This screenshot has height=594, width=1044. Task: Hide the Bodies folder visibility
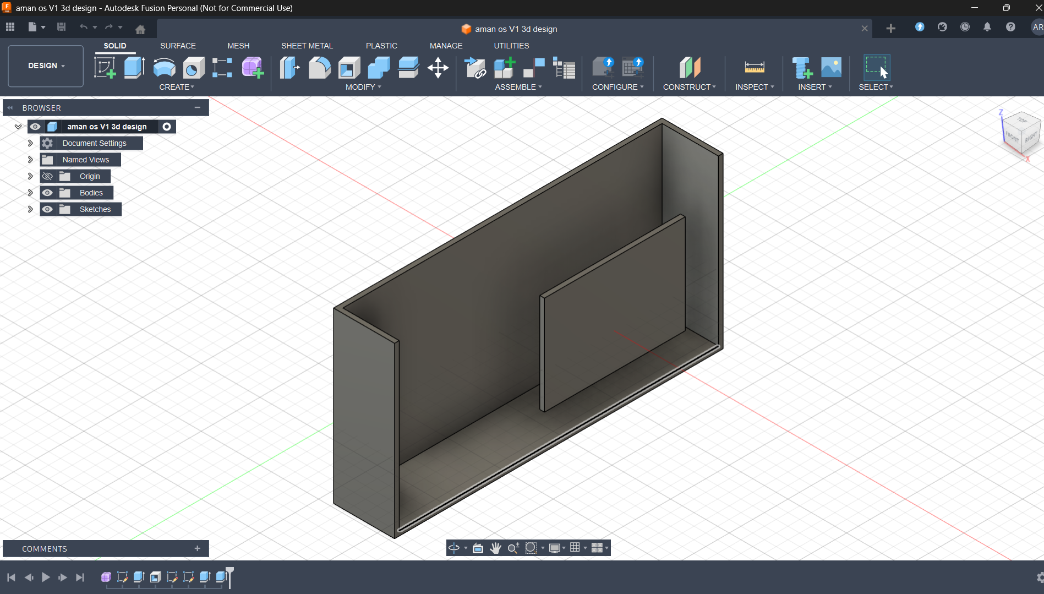coord(48,193)
